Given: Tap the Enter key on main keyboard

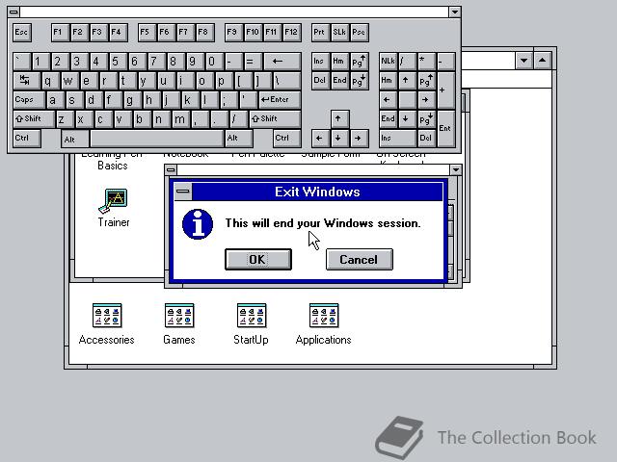Looking at the screenshot, I should tap(280, 100).
